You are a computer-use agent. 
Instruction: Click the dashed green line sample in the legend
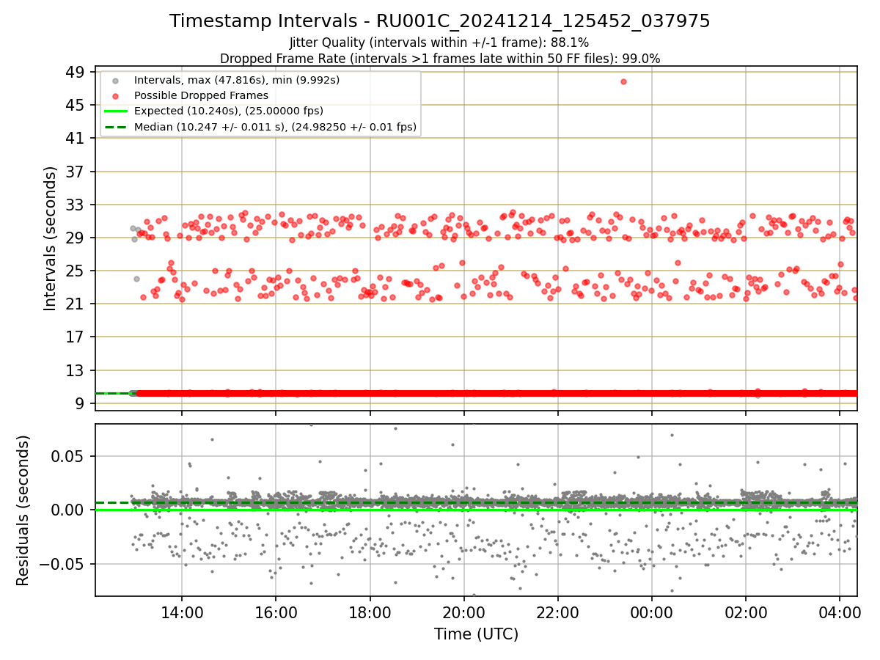[x=115, y=127]
